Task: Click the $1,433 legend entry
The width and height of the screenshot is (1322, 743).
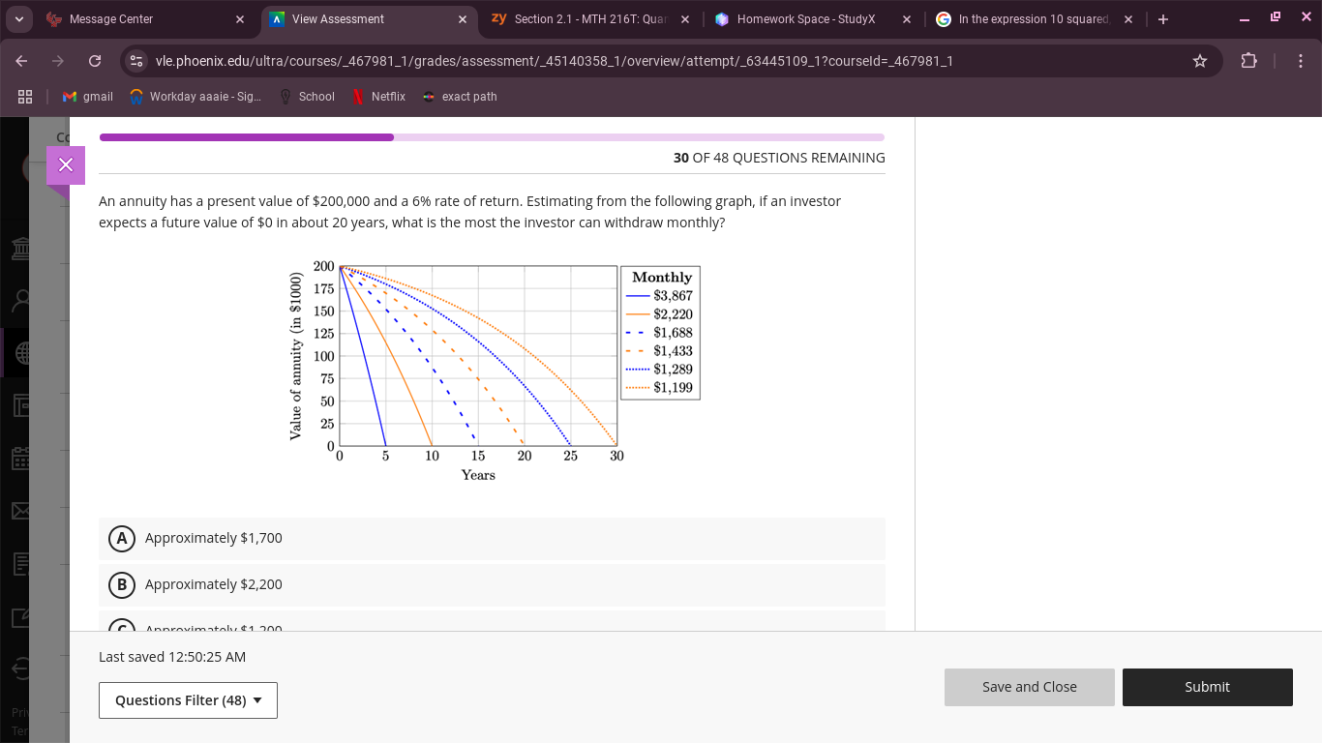Action: 660,351
